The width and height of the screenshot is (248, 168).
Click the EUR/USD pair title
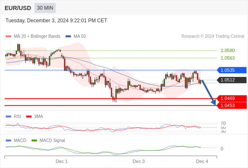click(18, 8)
